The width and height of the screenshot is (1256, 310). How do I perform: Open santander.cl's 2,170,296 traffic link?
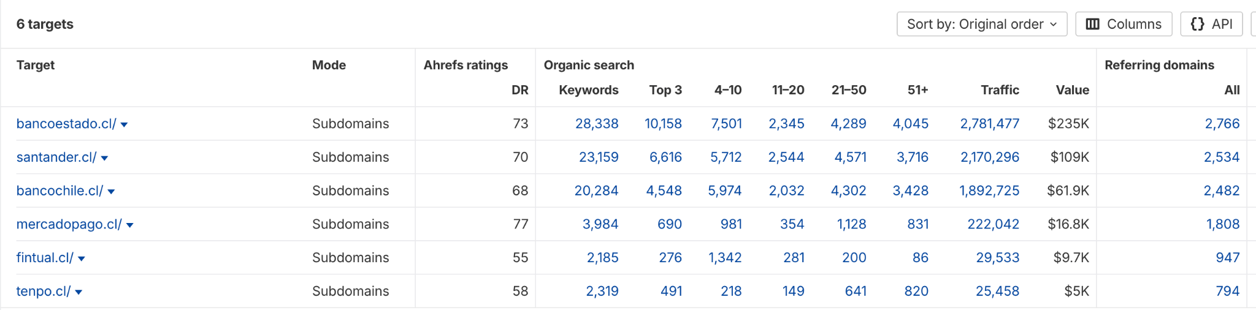pos(989,157)
